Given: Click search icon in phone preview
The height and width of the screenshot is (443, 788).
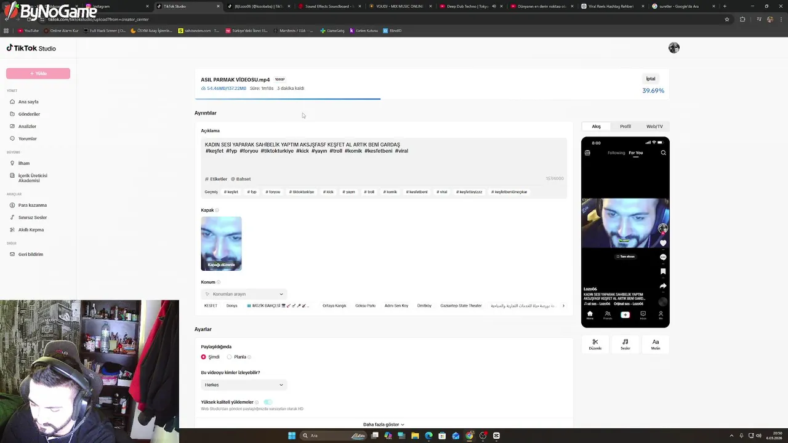Looking at the screenshot, I should pyautogui.click(x=663, y=153).
